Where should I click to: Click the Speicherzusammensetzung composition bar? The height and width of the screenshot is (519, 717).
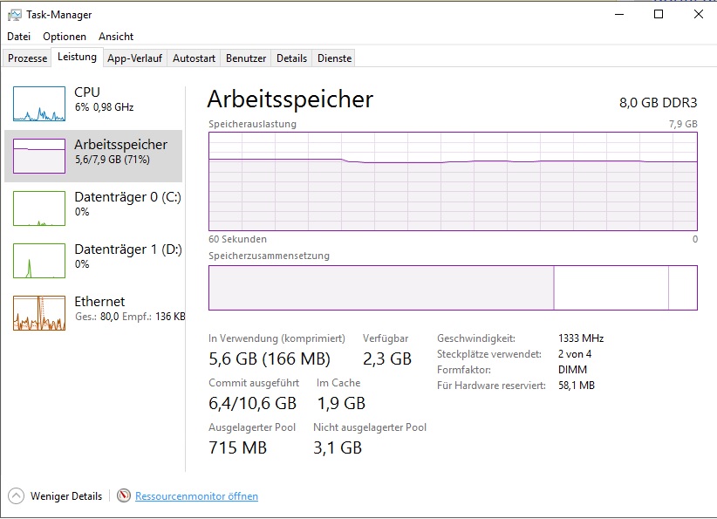453,288
